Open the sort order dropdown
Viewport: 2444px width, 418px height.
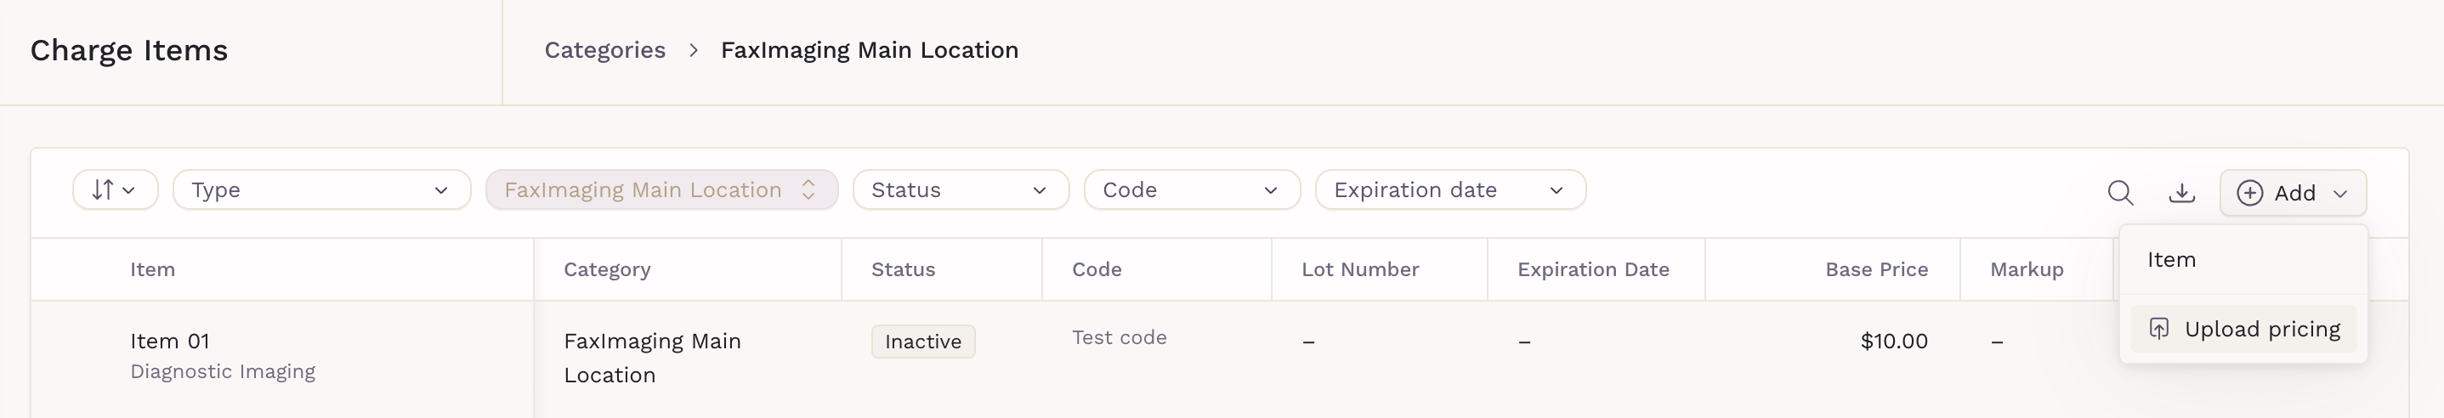[x=115, y=189]
